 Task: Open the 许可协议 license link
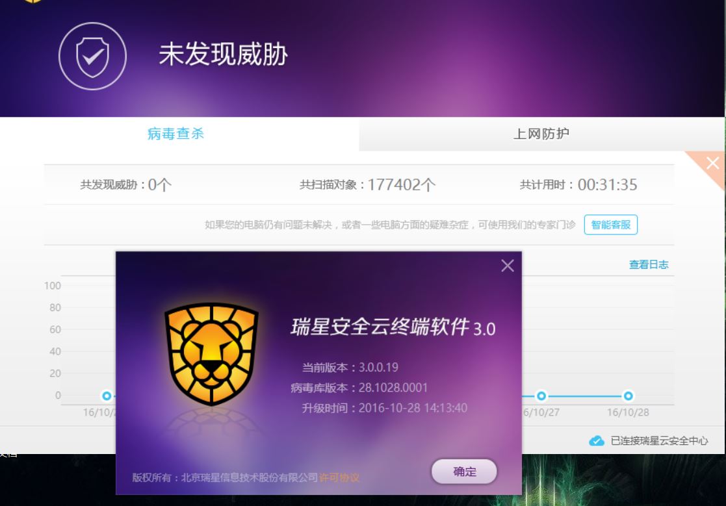[x=339, y=477]
